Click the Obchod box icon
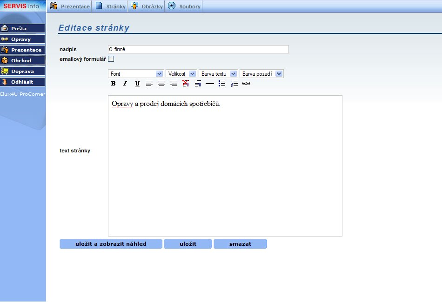This screenshot has height=302, width=442. pos(5,60)
